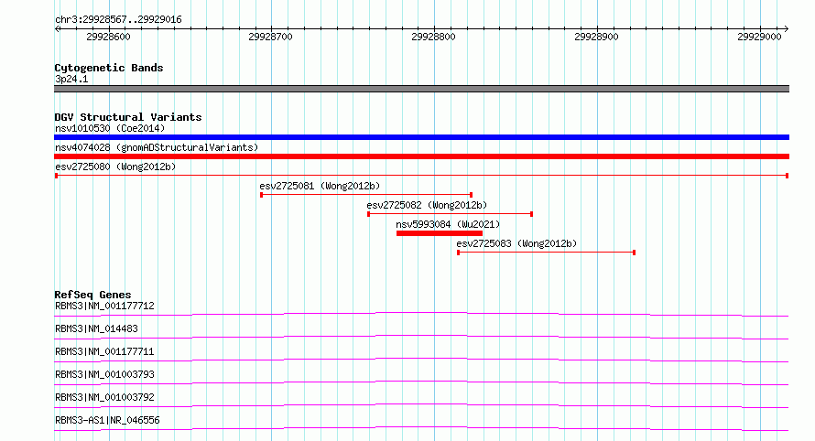This screenshot has height=441, width=815.
Task: Click the esv2725083 (Wong2012b) label
Action: pyautogui.click(x=516, y=243)
